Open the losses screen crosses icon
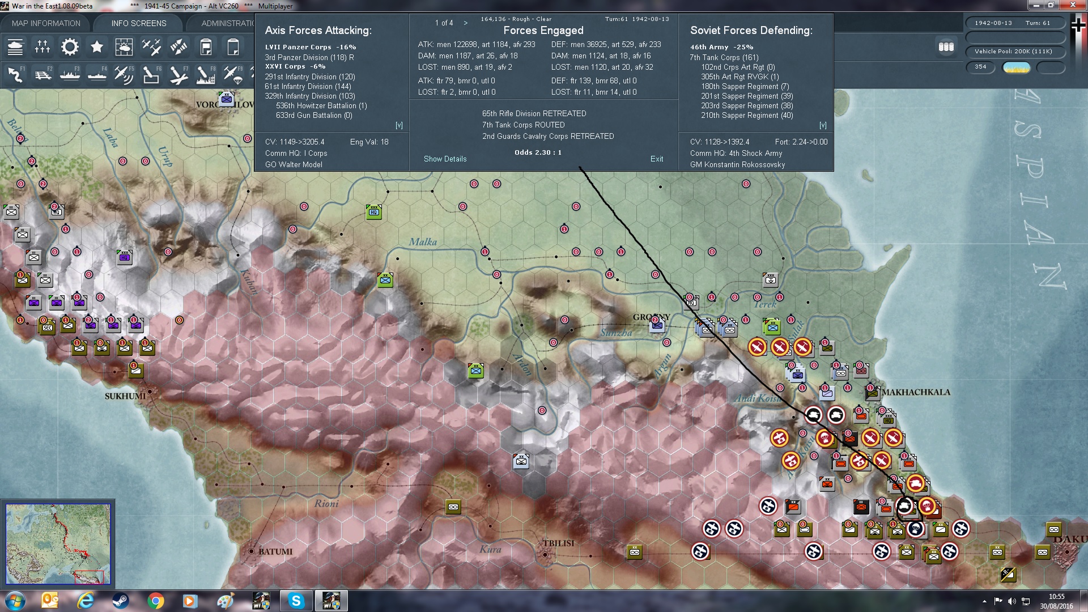1088x612 pixels. 42,47
